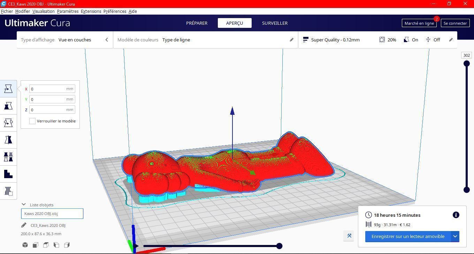Switch to front view cube icon
The image size is (474, 254).
tap(36, 245)
